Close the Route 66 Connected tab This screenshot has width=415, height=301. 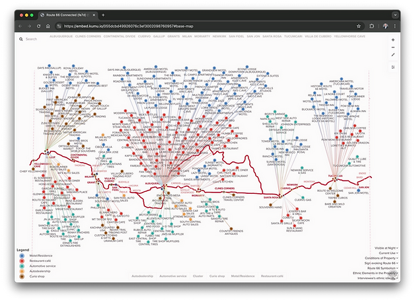tap(94, 15)
